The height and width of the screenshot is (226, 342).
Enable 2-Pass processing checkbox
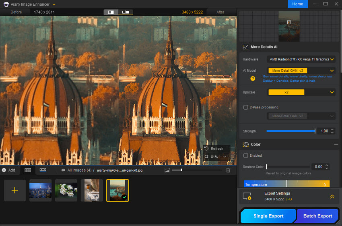pyautogui.click(x=245, y=107)
